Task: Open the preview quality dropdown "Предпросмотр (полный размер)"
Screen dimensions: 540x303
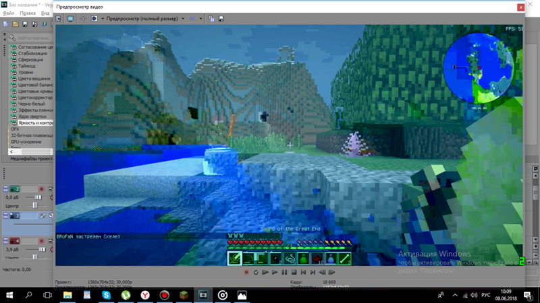Action: point(146,19)
